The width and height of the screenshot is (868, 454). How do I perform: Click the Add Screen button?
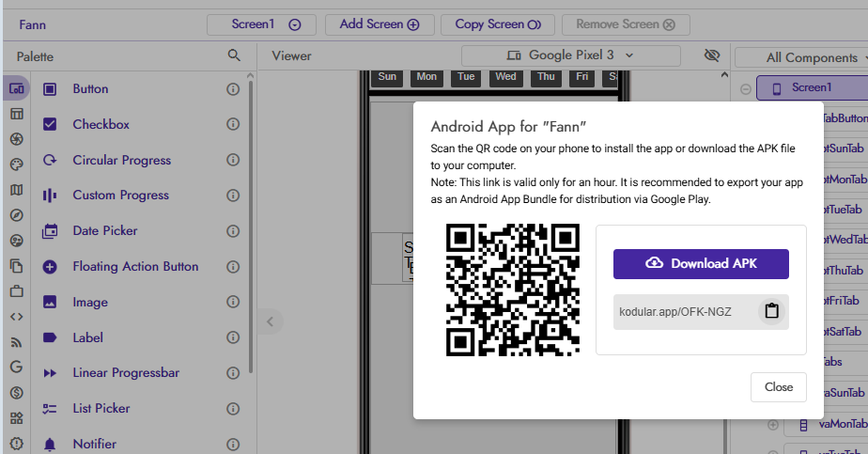click(379, 24)
